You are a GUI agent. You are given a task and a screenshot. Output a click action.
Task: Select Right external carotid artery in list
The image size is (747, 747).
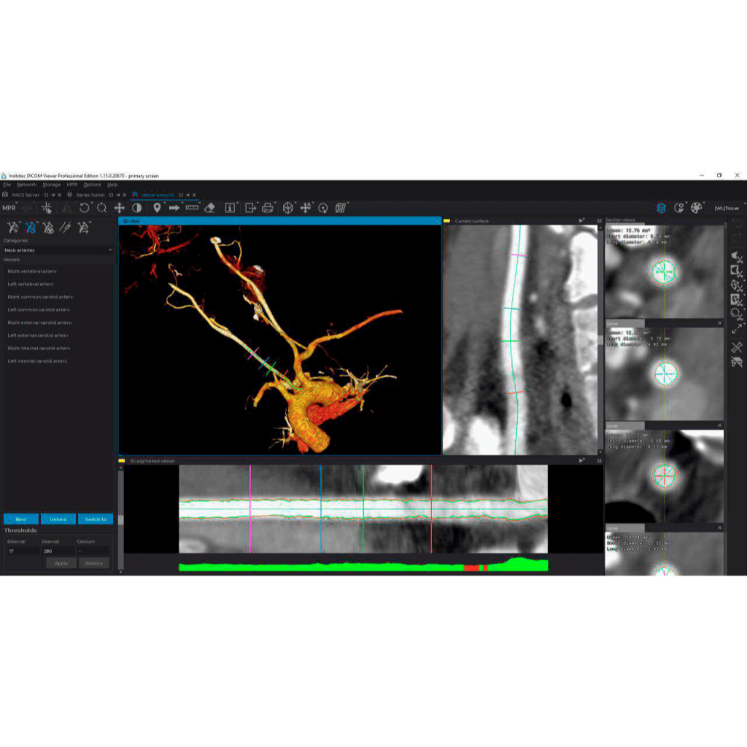39,322
